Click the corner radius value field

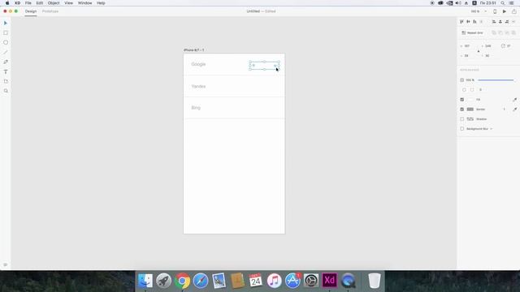[x=480, y=90]
